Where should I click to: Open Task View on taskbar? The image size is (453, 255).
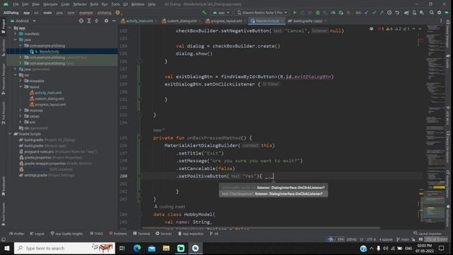point(122,248)
